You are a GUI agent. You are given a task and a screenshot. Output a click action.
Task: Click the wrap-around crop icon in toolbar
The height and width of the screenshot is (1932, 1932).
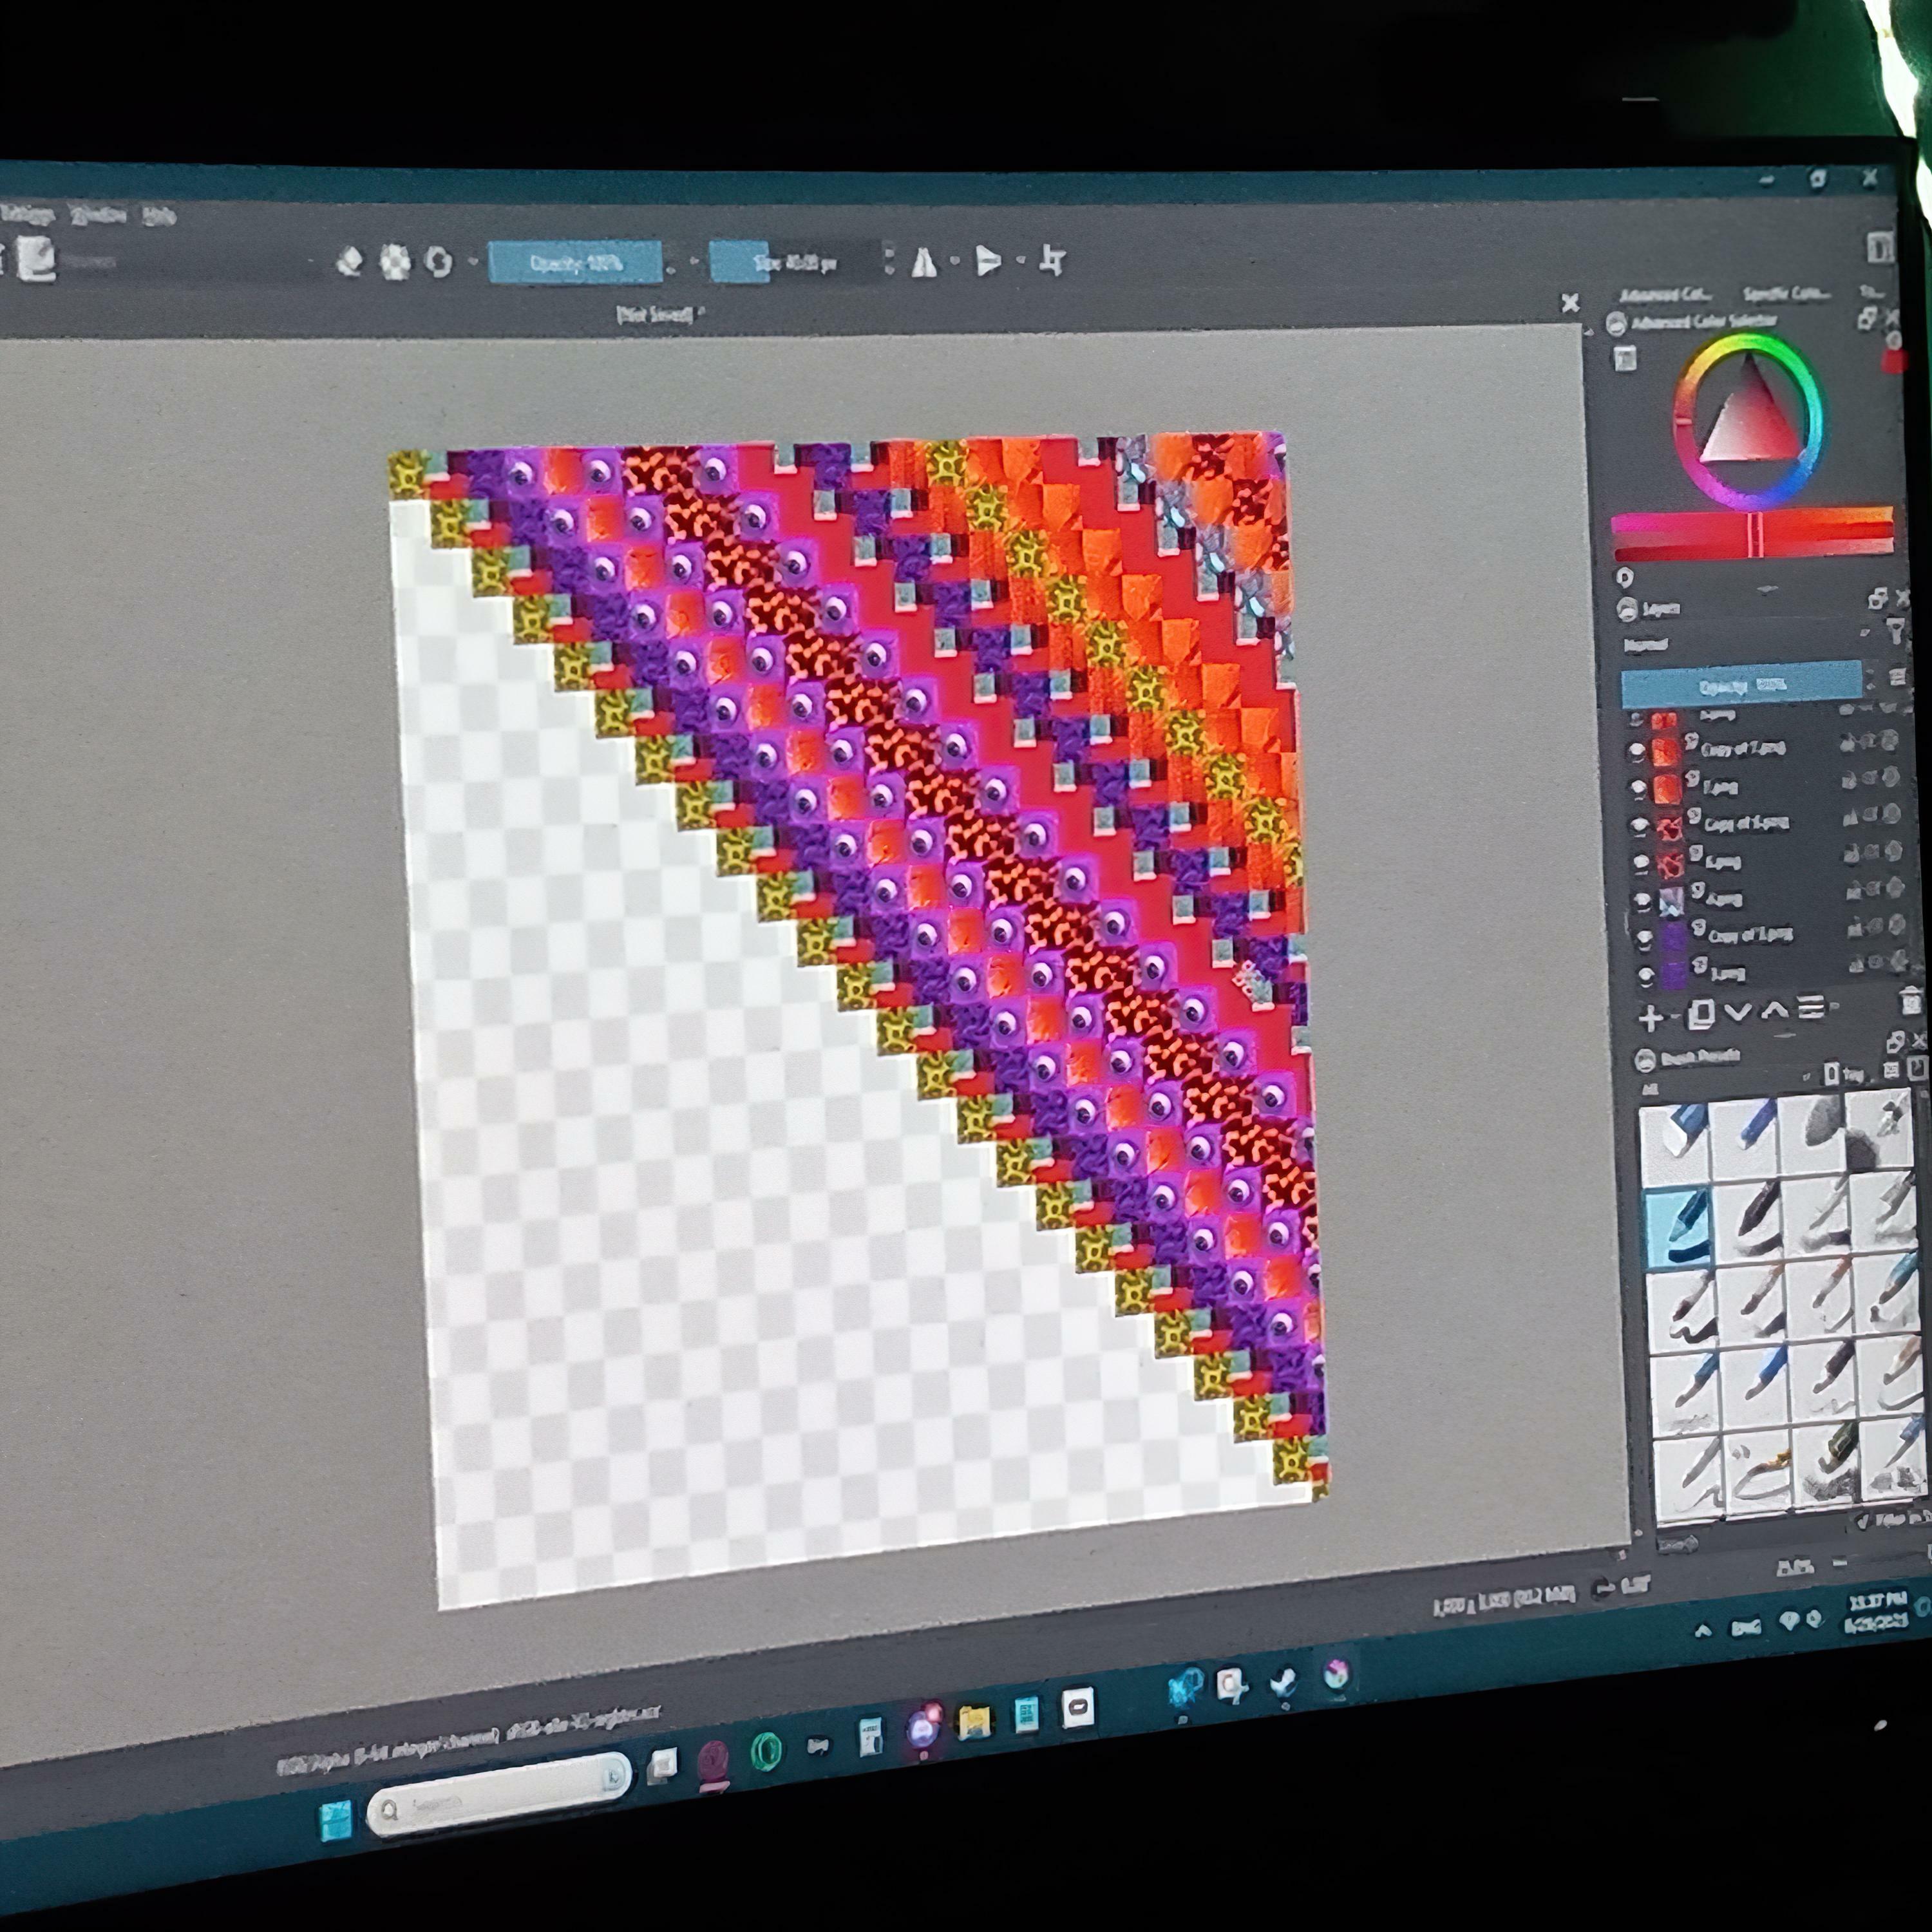coord(1051,261)
